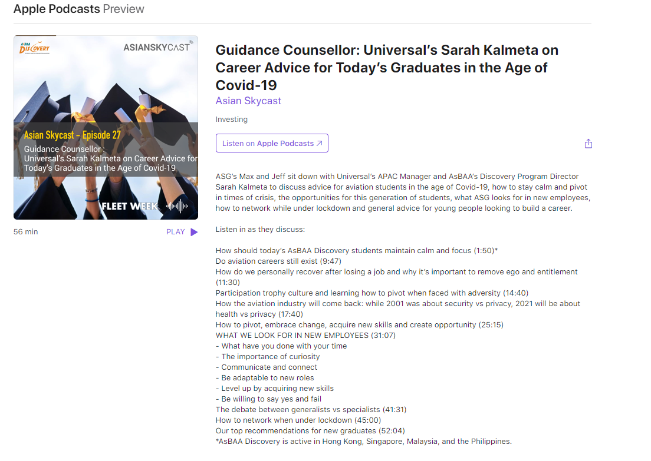Click the ASIANSKYCAST logo on the artwork
Image resolution: width=651 pixels, height=461 pixels.
(x=157, y=47)
